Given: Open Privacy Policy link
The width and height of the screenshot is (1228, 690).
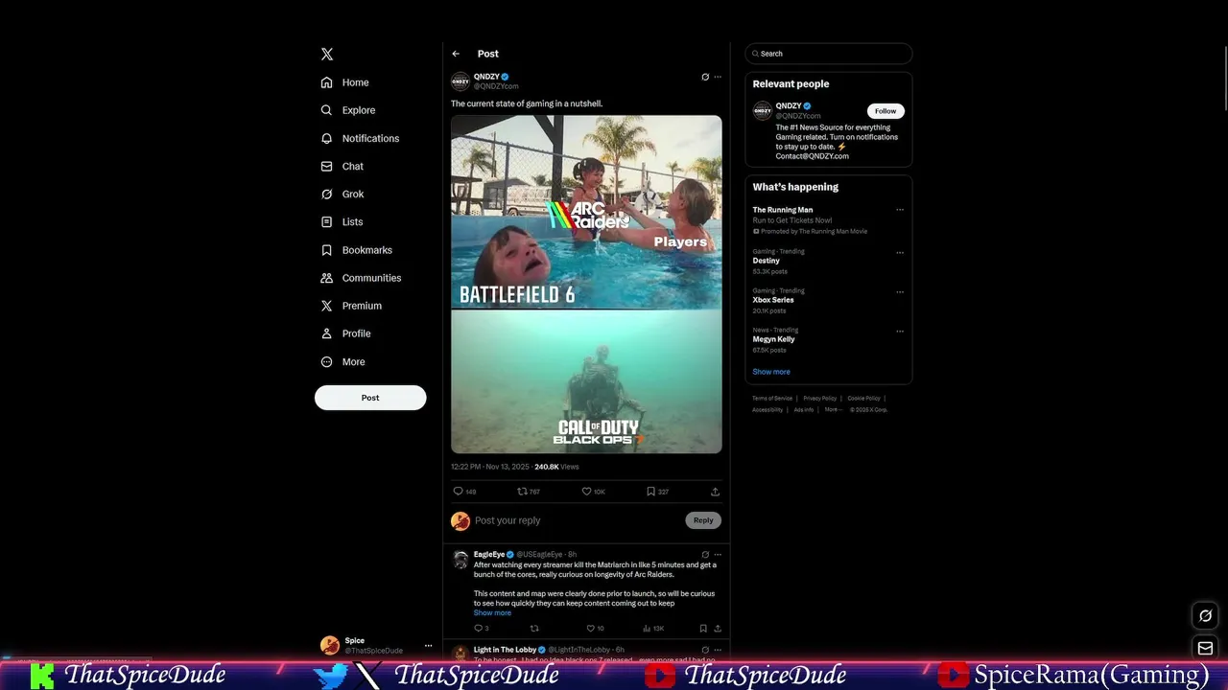Looking at the screenshot, I should (x=820, y=398).
